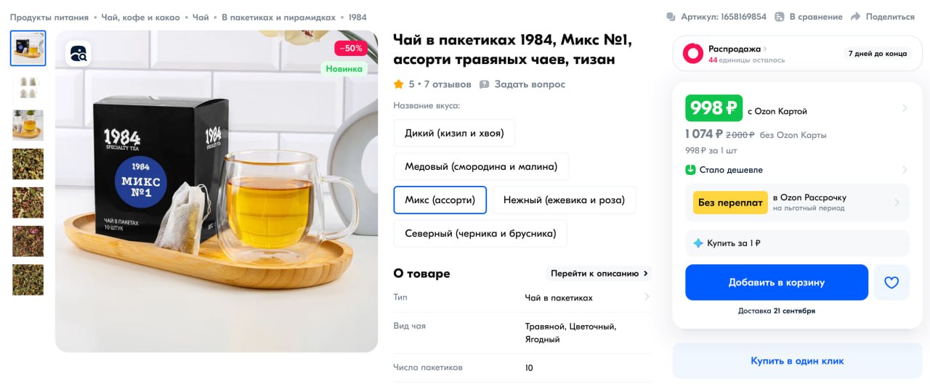
Task: Go to 'В пакетиках и пирамидках' breadcrumb category
Action: [x=278, y=17]
